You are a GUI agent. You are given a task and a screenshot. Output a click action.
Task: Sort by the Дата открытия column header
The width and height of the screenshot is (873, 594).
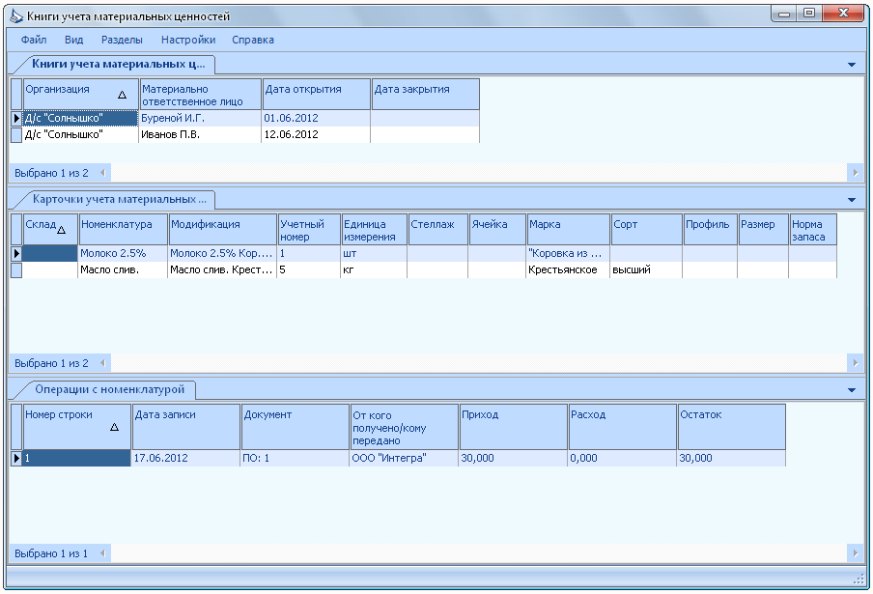point(316,94)
